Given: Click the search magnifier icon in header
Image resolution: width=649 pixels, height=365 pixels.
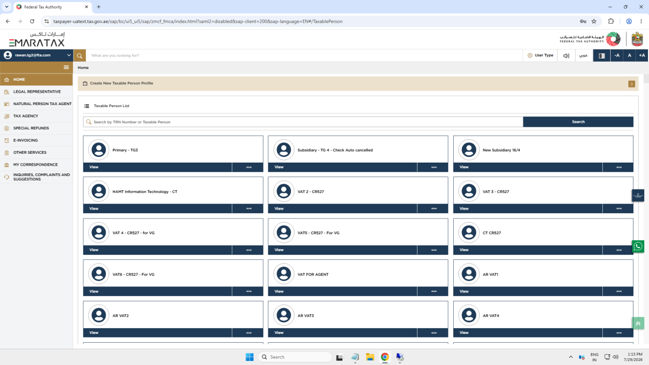Looking at the screenshot, I should (x=79, y=55).
